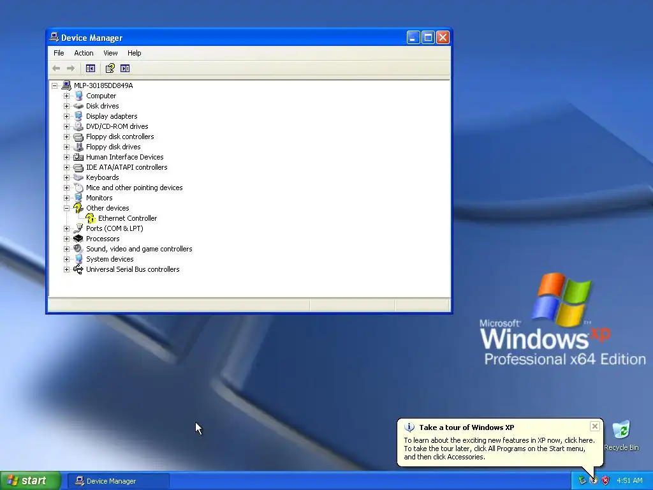Maximize the Device Manager window
Viewport: 653px width, 490px height.
[428, 38]
